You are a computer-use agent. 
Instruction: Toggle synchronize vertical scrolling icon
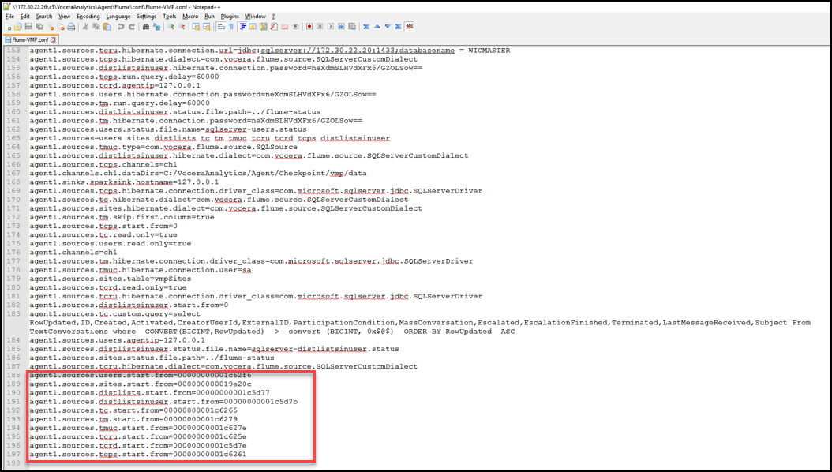(195, 27)
